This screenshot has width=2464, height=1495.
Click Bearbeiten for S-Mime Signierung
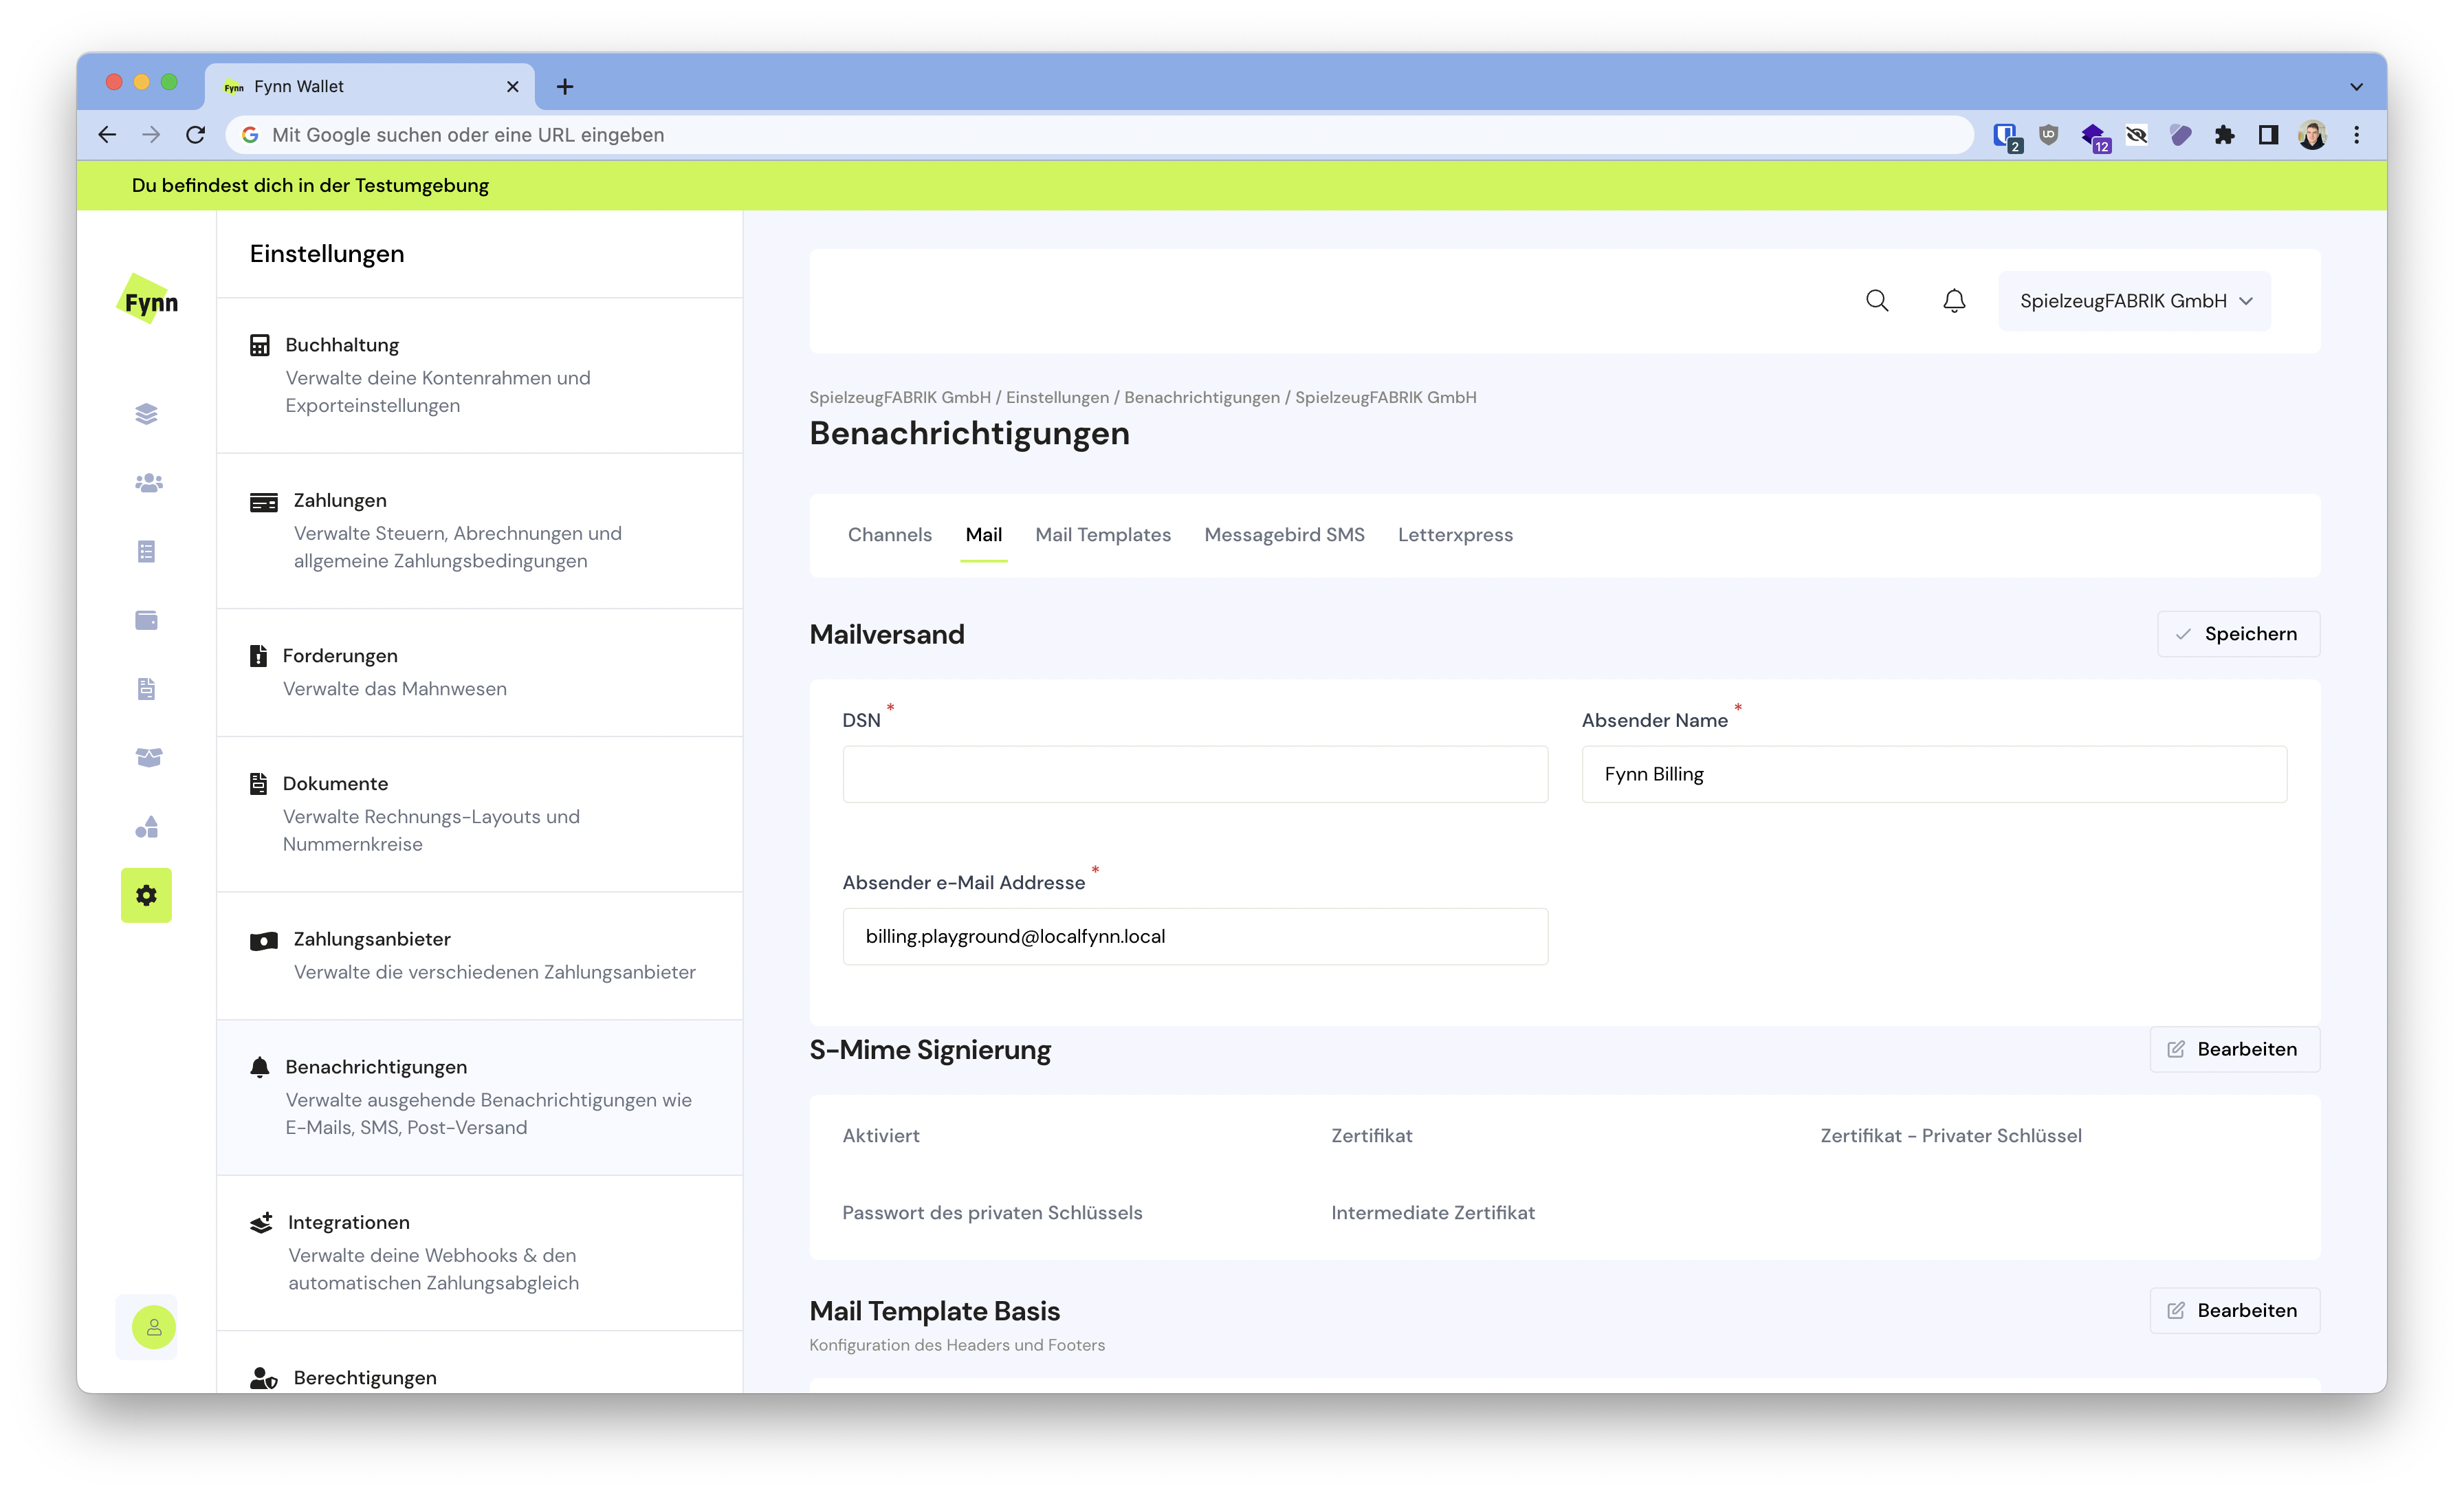pos(2234,1049)
